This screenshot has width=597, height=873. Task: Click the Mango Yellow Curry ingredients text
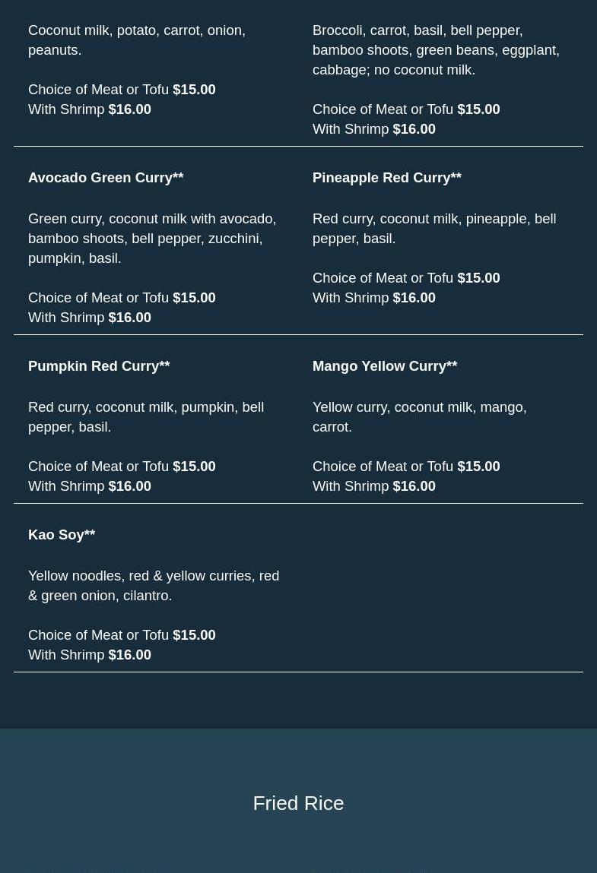pyautogui.click(x=420, y=417)
